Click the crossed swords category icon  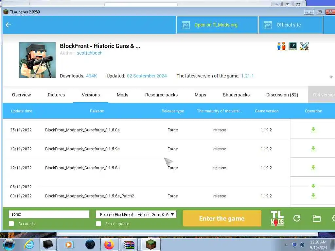pyautogui.click(x=304, y=46)
